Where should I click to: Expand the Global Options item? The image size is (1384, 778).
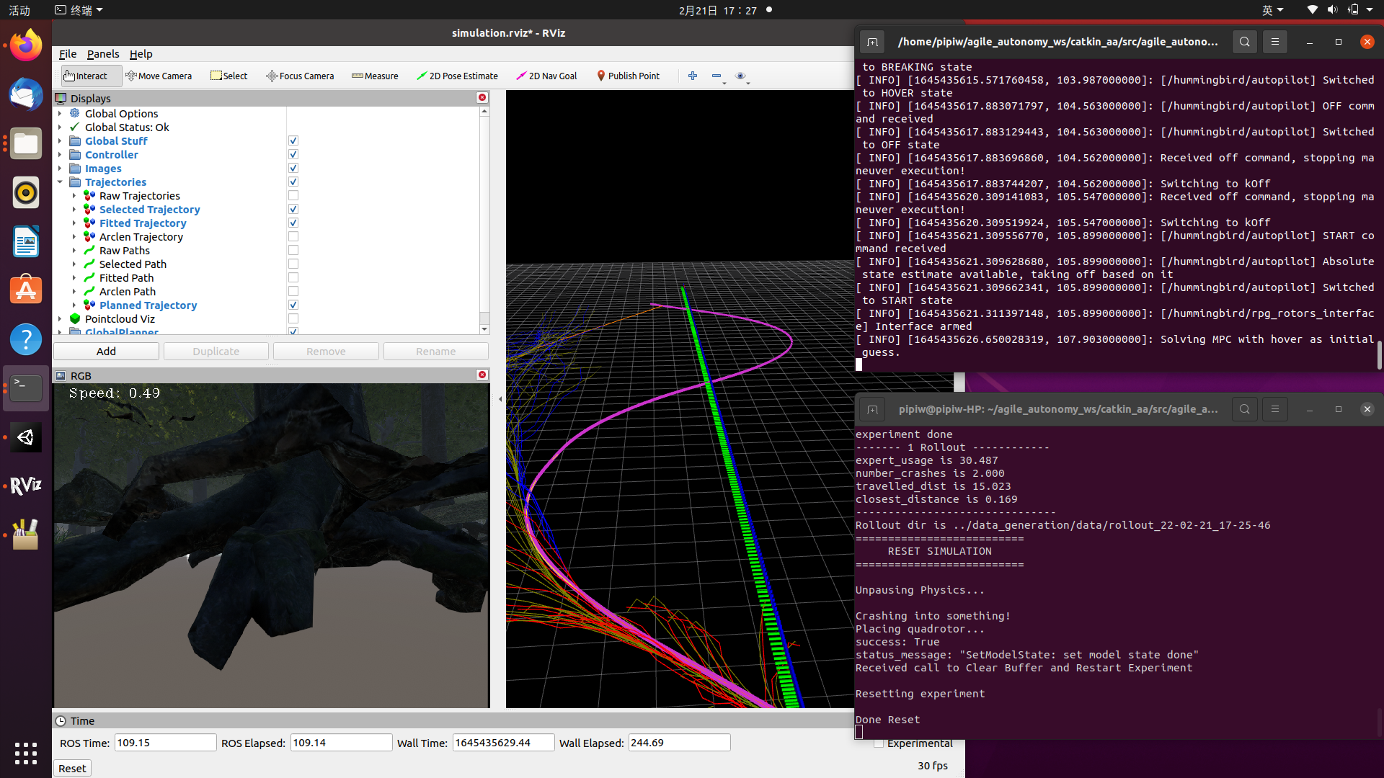[60, 114]
